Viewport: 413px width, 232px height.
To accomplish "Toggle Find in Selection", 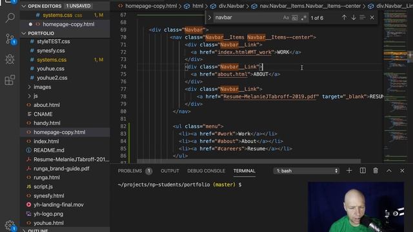I will click(363, 17).
